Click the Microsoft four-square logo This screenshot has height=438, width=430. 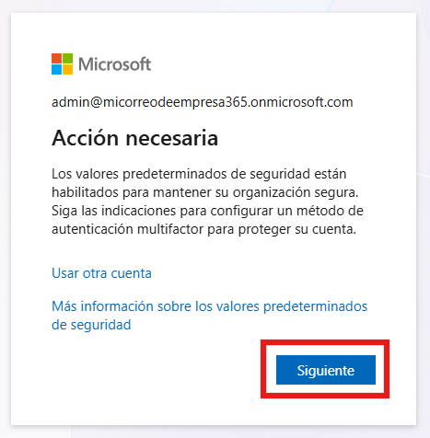(x=62, y=63)
